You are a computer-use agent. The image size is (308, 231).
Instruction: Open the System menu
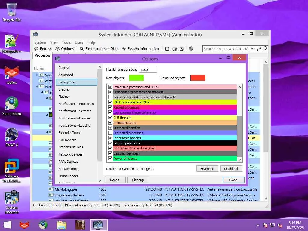[40, 42]
